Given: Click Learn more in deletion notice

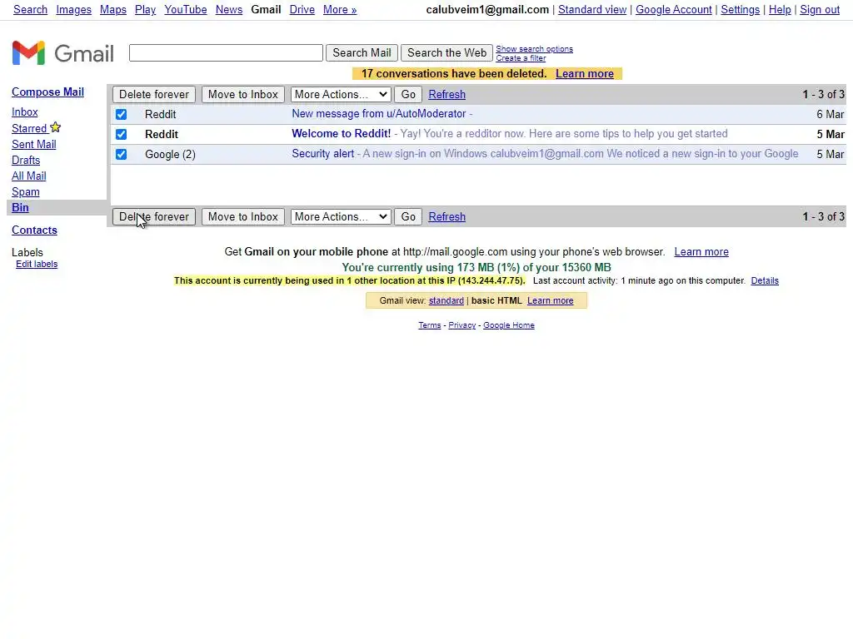Looking at the screenshot, I should pos(585,74).
